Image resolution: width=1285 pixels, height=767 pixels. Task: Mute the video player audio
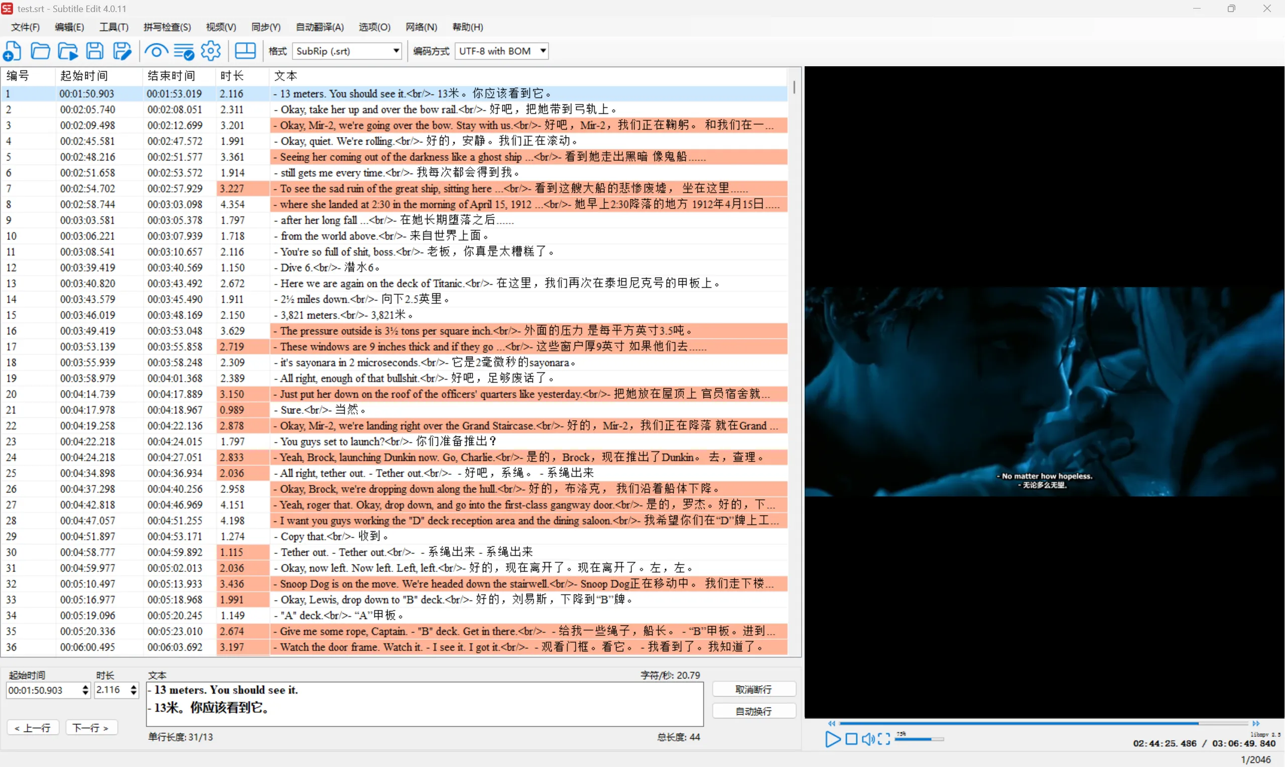(x=868, y=739)
